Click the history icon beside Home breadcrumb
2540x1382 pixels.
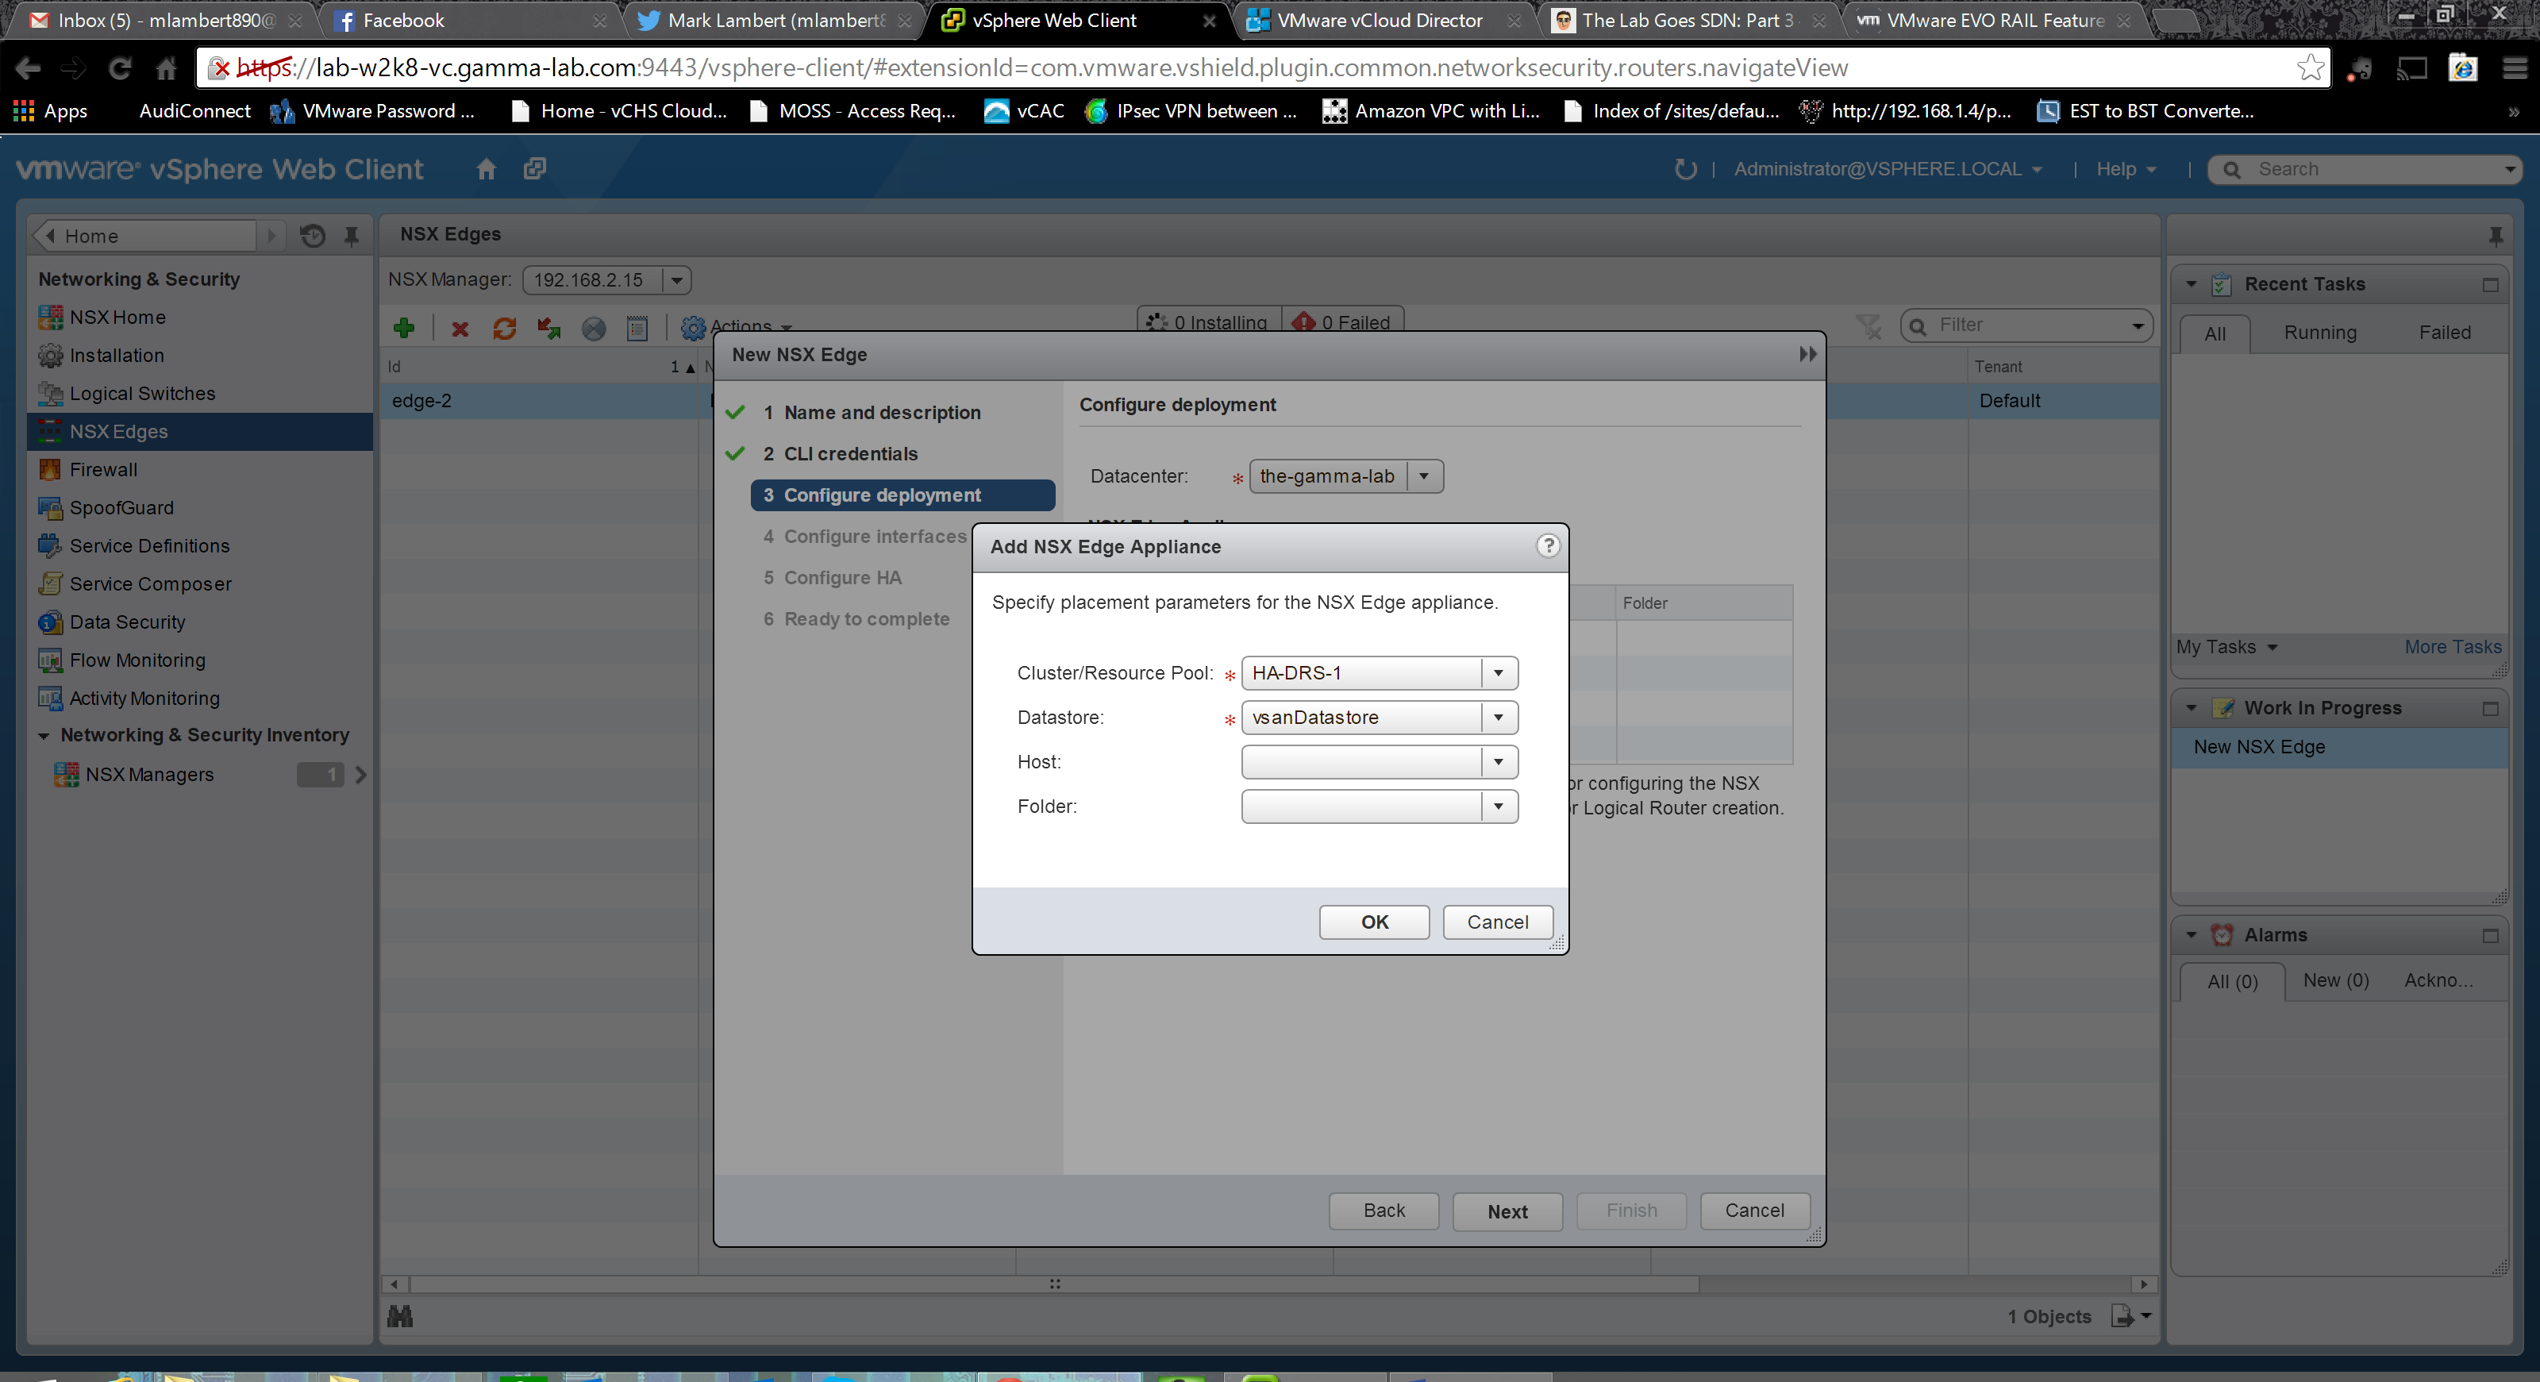[x=313, y=236]
